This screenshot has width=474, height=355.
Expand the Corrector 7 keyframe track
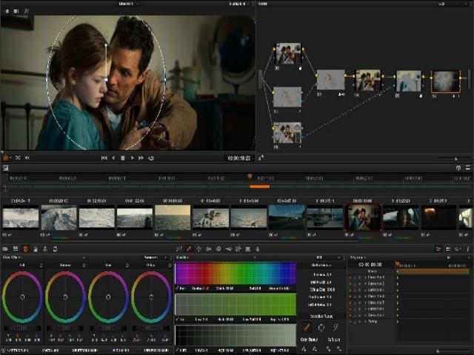pyautogui.click(x=365, y=315)
